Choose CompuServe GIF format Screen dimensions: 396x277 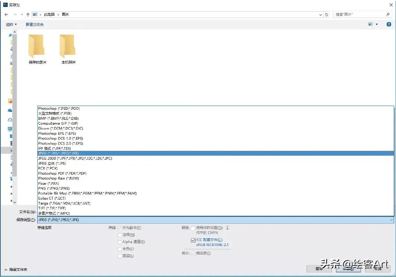click(216, 123)
